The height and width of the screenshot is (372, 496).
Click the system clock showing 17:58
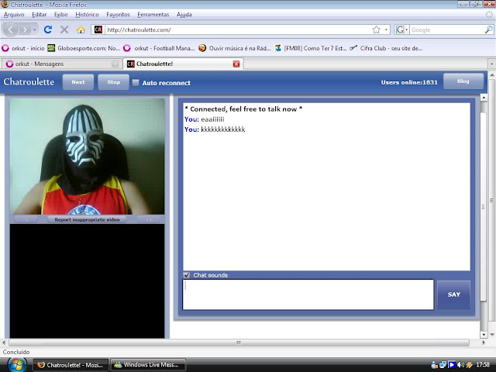point(483,365)
